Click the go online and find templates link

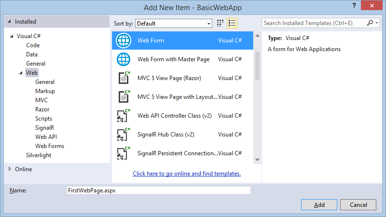tap(187, 174)
